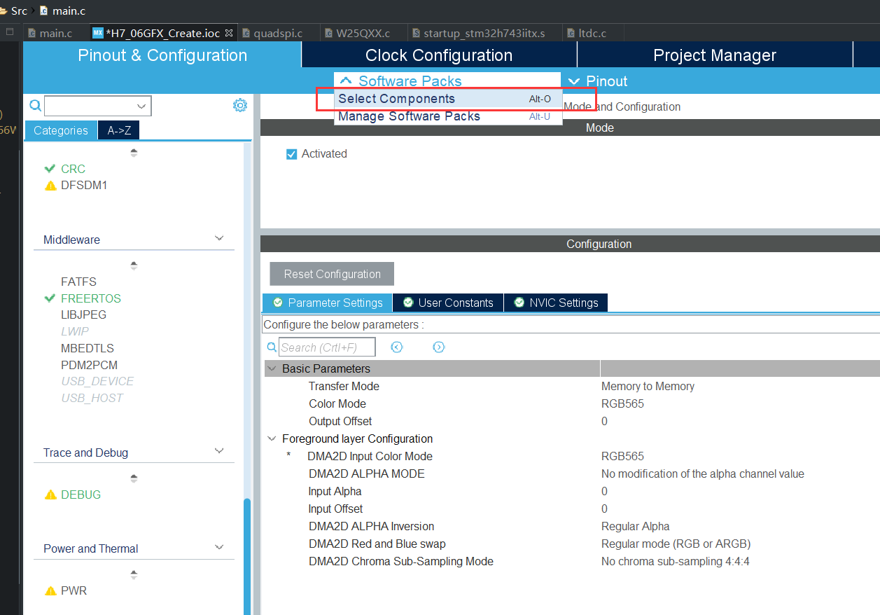Viewport: 880px width, 615px height.
Task: Click the green check beside CRC
Action: (x=50, y=169)
